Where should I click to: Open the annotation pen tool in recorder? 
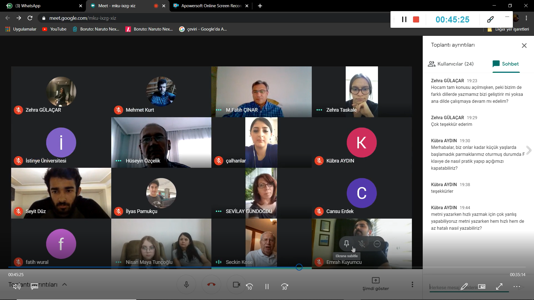(490, 19)
